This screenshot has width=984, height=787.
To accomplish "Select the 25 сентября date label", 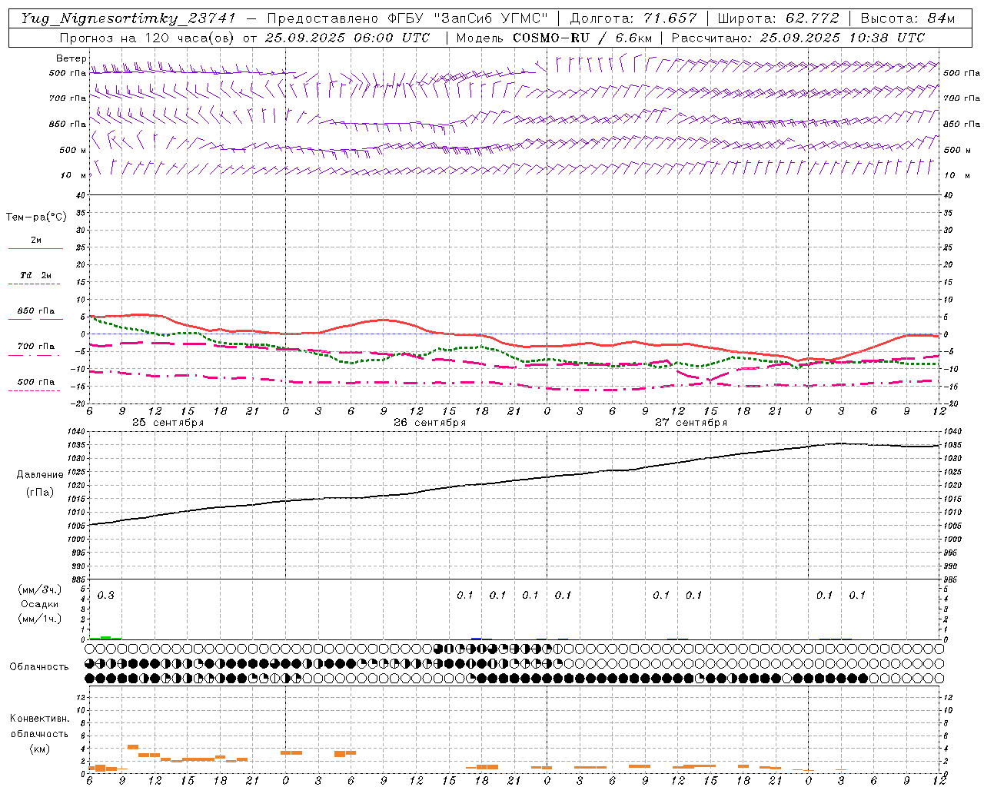I will coord(168,422).
